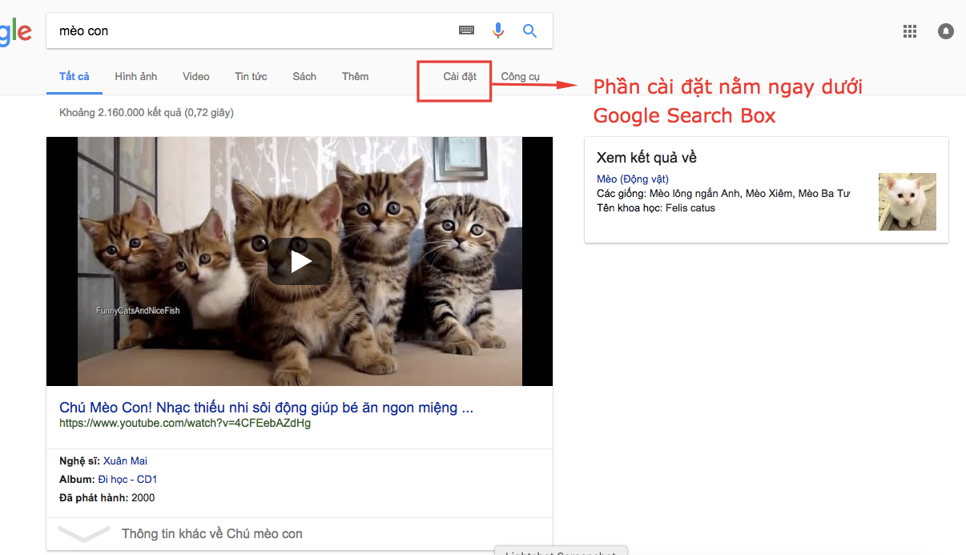The image size is (966, 555).
Task: Open the "Đi học - CD1" album link
Action: (128, 480)
